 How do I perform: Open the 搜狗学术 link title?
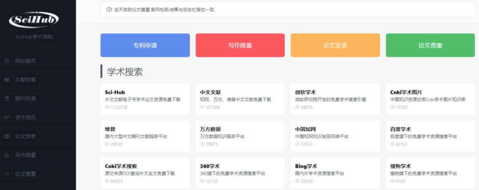[400, 167]
